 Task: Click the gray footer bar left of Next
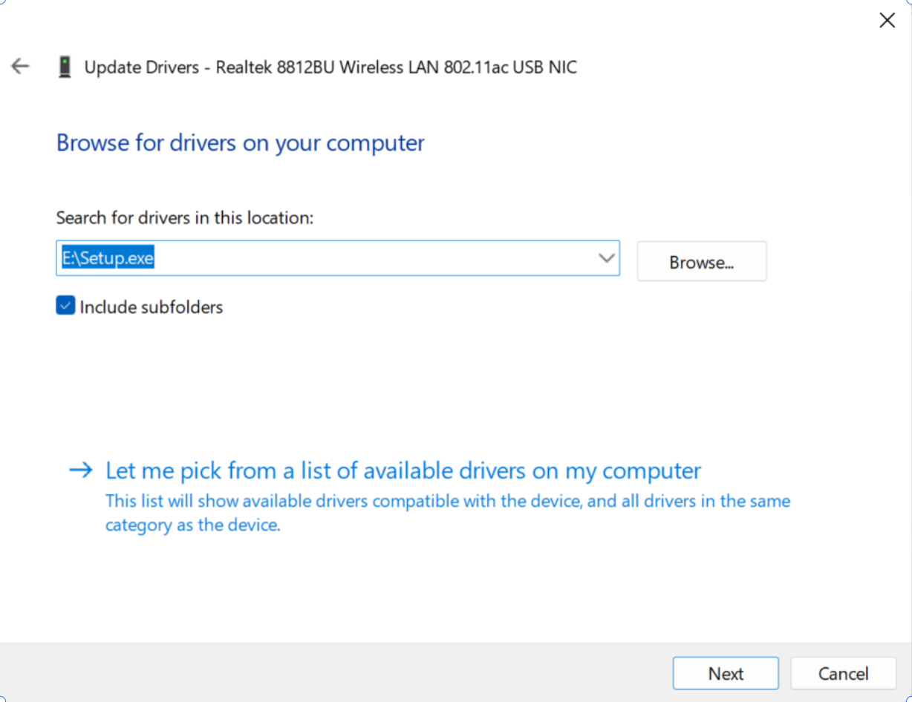[x=334, y=672]
